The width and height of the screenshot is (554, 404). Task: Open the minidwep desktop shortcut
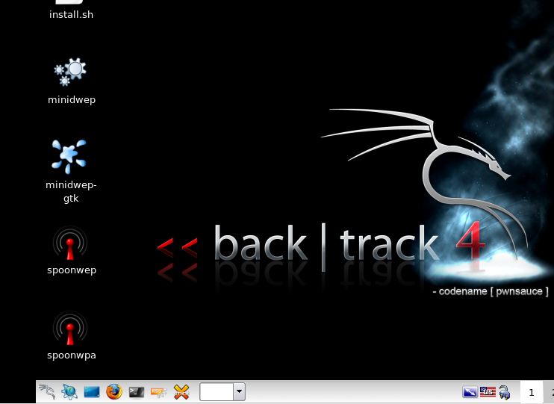(x=70, y=73)
